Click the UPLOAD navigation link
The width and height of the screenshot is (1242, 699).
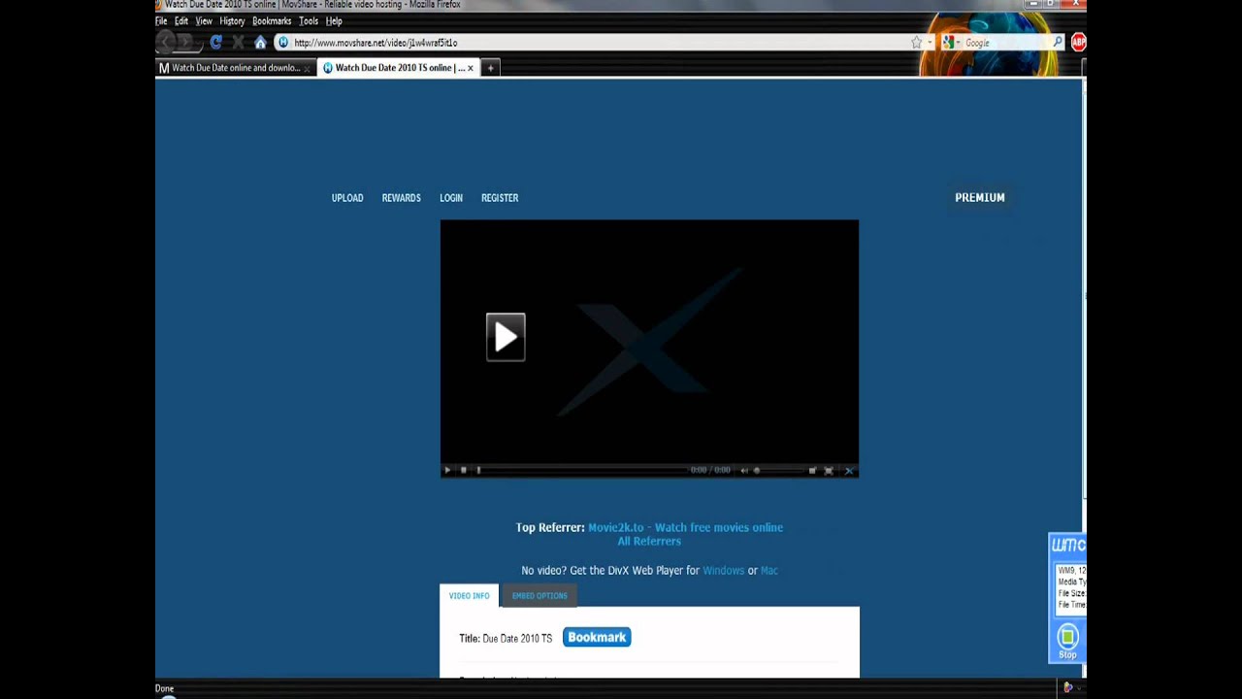coord(347,198)
